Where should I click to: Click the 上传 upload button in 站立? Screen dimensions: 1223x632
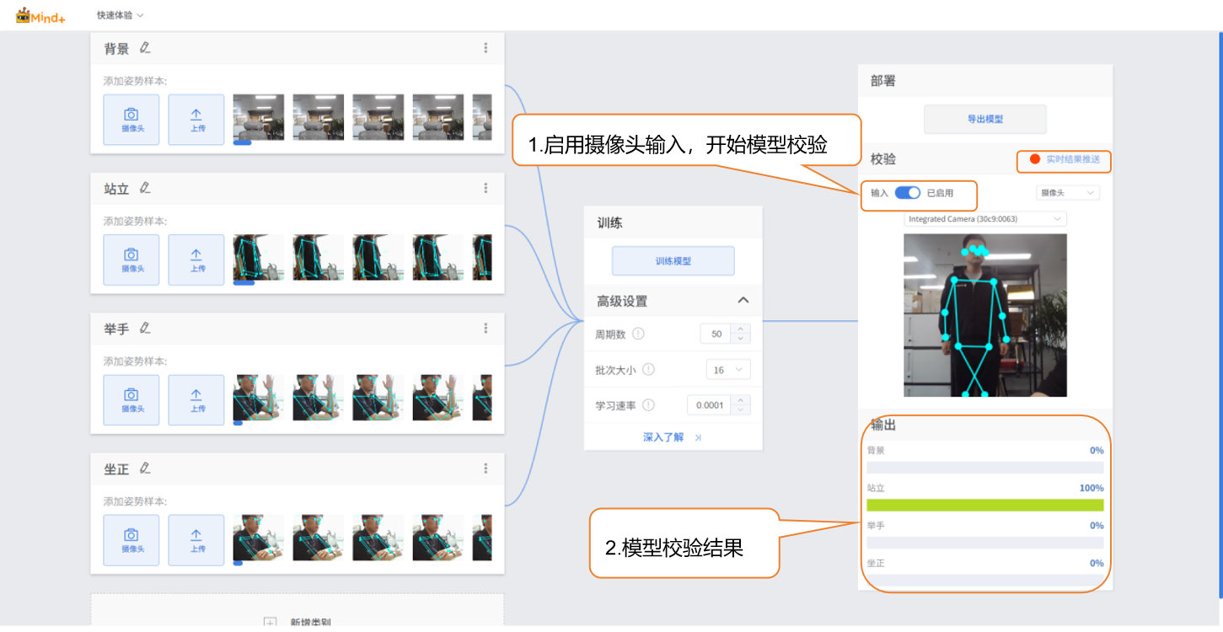(196, 260)
